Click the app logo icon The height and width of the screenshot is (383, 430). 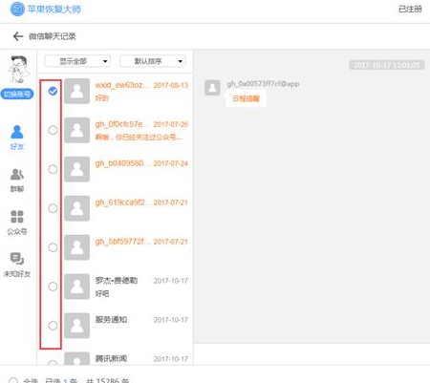pyautogui.click(x=17, y=9)
